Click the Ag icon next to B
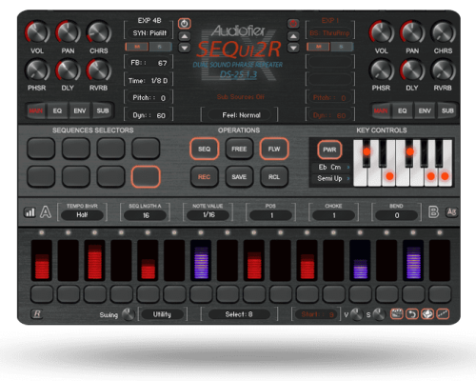This screenshot has height=381, width=476. pyautogui.click(x=451, y=212)
